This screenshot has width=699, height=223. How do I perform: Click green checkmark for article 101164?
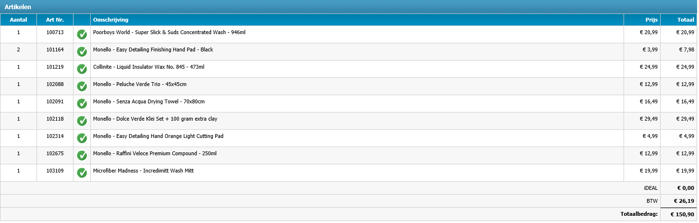tap(82, 52)
